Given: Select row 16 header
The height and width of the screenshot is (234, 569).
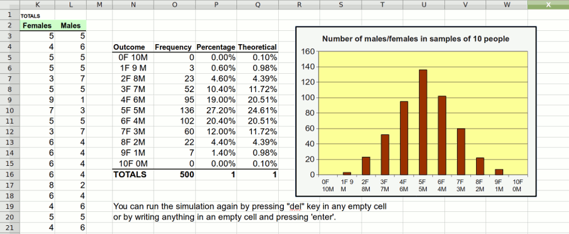Looking at the screenshot, I should tap(9, 175).
